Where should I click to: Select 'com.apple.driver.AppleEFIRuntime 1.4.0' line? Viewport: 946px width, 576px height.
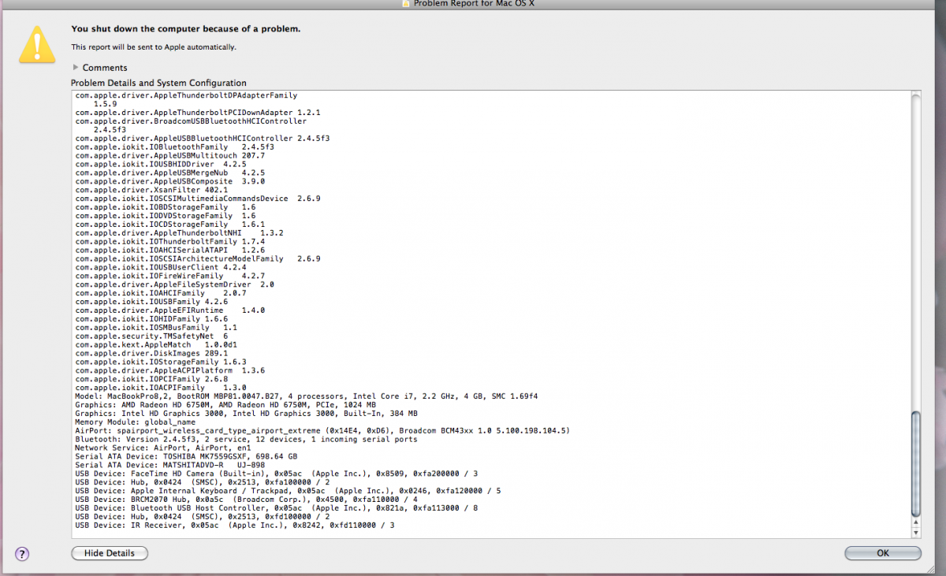pyautogui.click(x=170, y=310)
